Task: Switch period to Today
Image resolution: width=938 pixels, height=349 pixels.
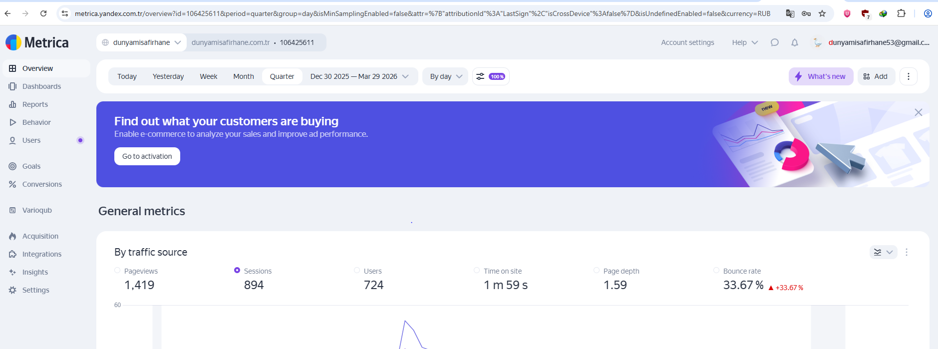Action: pyautogui.click(x=127, y=76)
